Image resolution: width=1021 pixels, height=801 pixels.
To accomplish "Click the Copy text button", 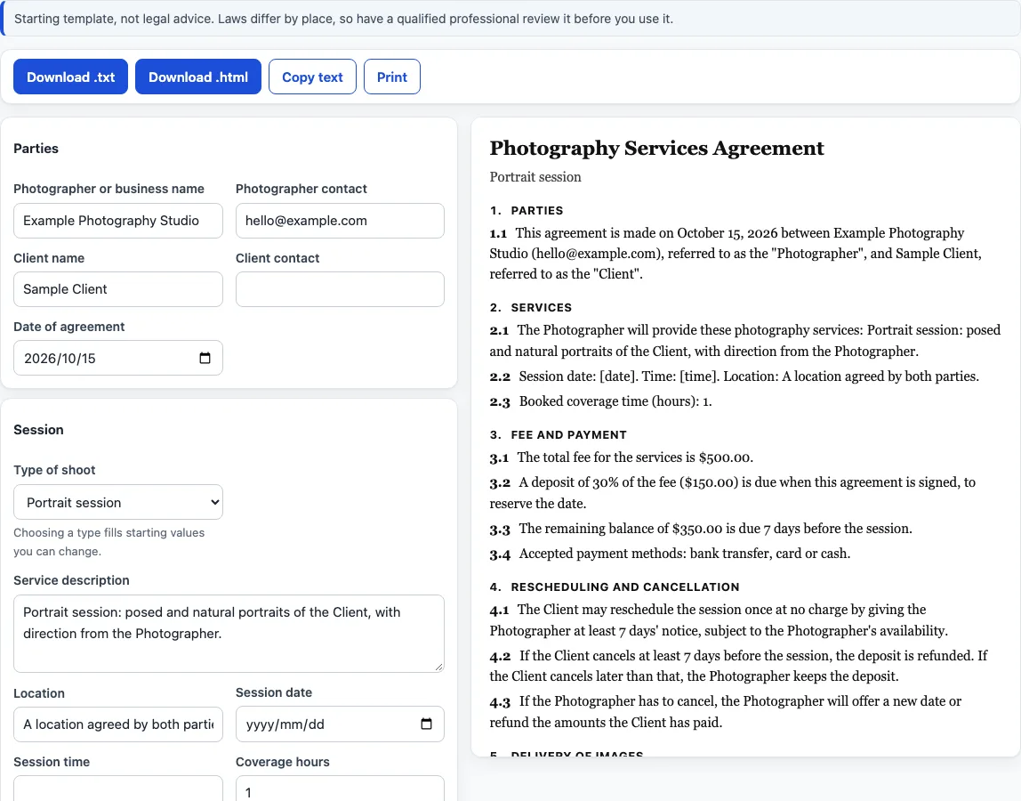I will click(312, 77).
